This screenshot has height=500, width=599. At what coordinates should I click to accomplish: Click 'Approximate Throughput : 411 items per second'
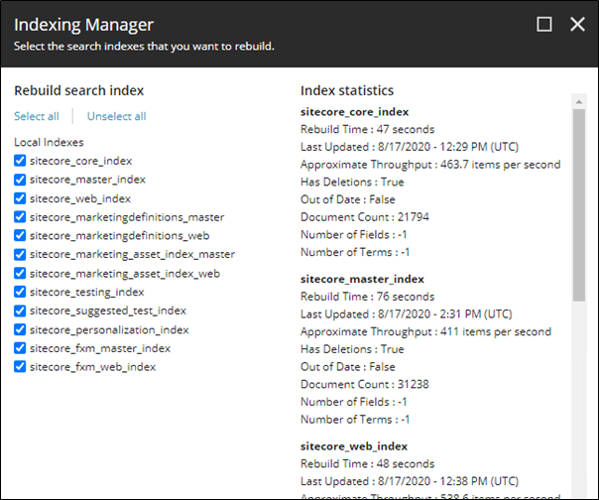(x=426, y=331)
